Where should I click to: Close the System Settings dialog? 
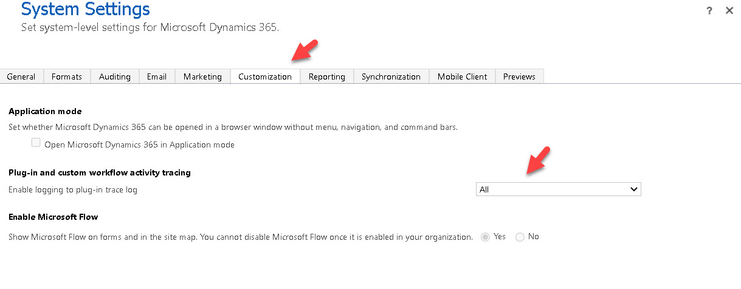[x=729, y=10]
